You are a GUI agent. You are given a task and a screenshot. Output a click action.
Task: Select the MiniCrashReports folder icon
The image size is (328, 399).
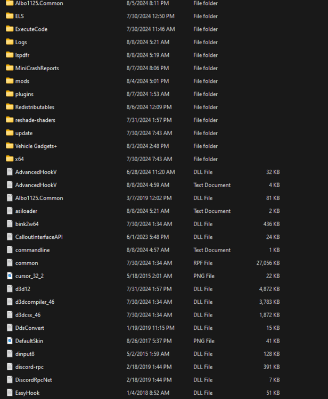10,68
